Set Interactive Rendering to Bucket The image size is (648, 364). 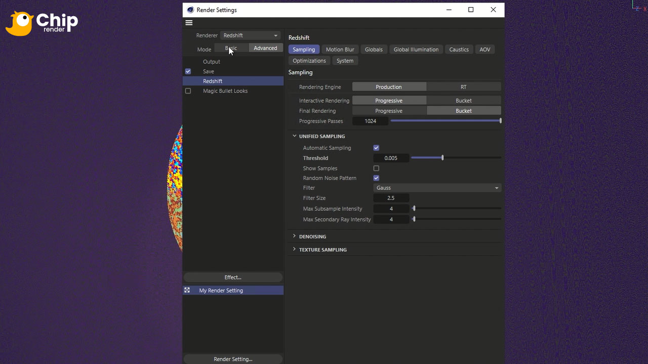(464, 101)
